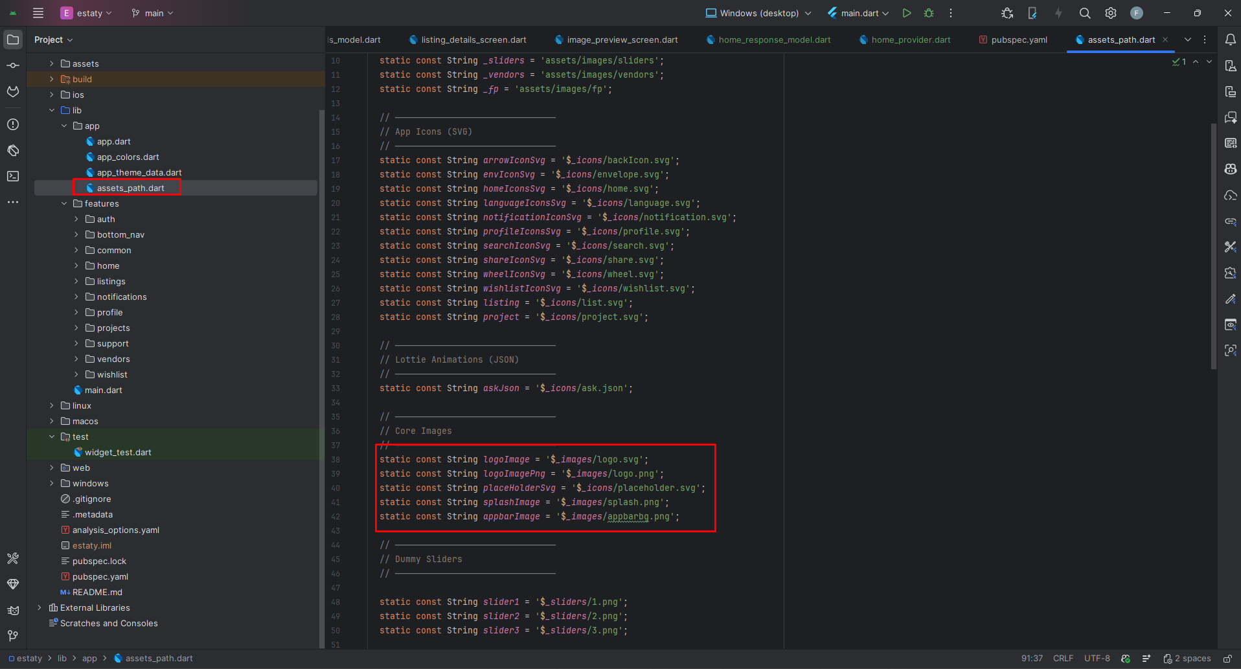This screenshot has width=1241, height=669.
Task: Open More Actions next to debug
Action: pyautogui.click(x=951, y=13)
